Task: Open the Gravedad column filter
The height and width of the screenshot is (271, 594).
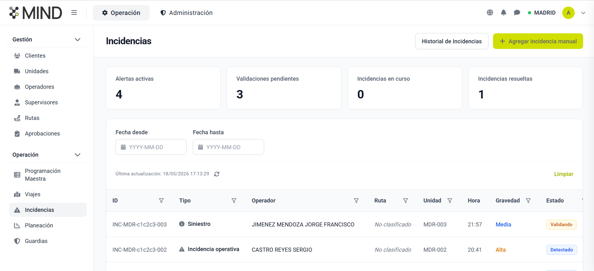Action: click(528, 201)
